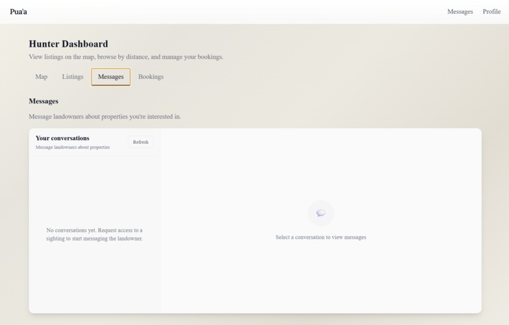This screenshot has height=325, width=509.
Task: Click the Hunter Dashboard heading
Action: 68,44
